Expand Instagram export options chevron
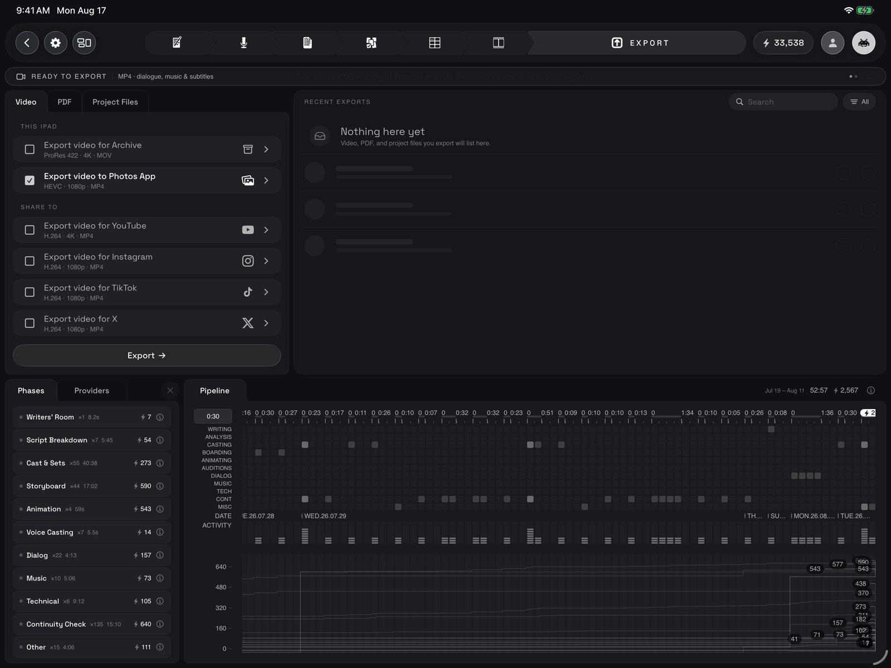 [x=266, y=261]
